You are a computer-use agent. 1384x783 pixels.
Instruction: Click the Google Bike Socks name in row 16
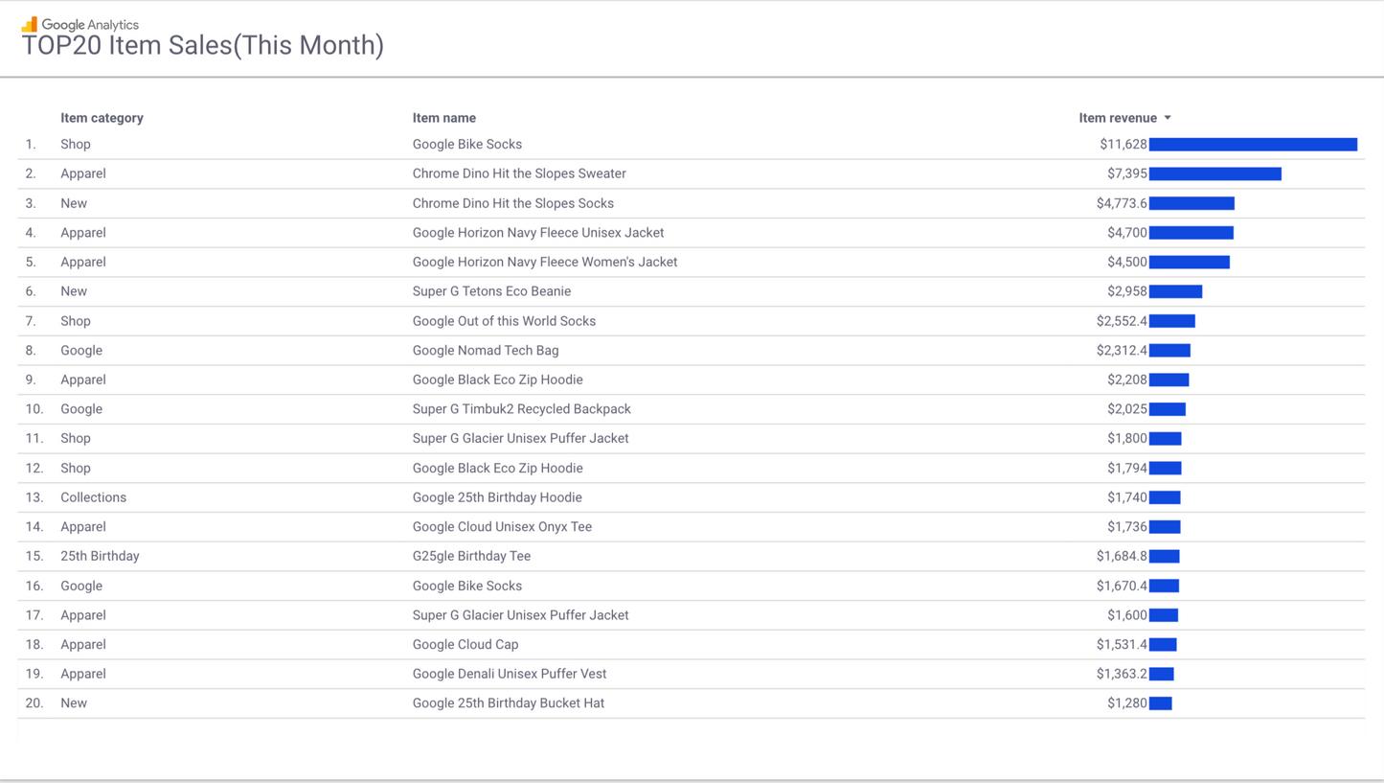point(467,586)
